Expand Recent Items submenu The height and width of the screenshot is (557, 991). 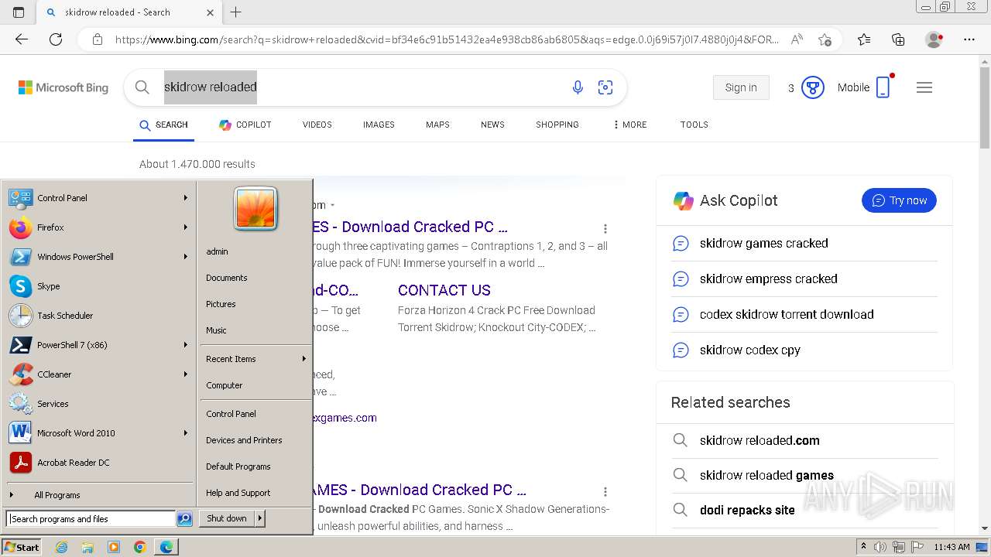255,359
